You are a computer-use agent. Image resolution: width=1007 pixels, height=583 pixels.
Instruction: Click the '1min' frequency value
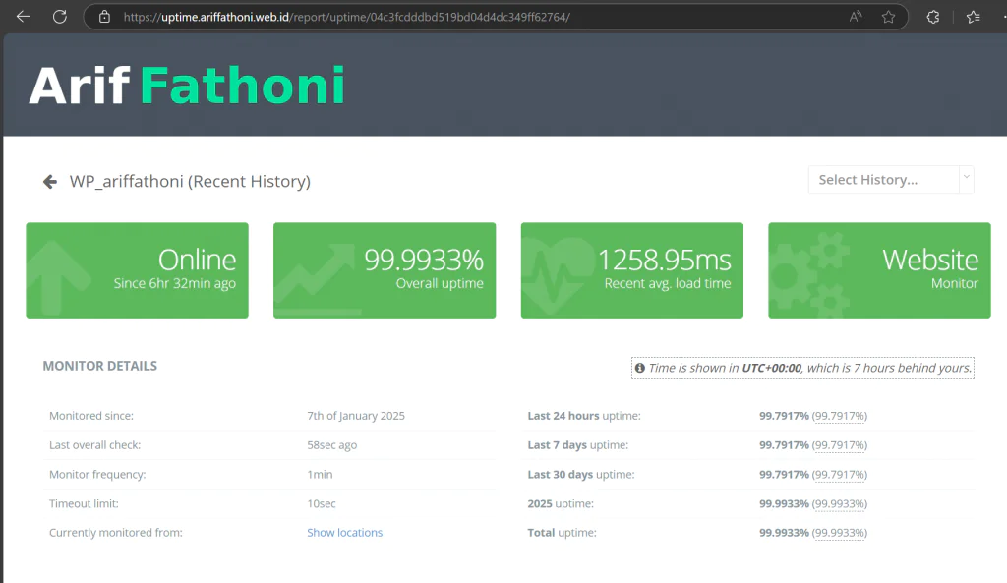(x=320, y=475)
